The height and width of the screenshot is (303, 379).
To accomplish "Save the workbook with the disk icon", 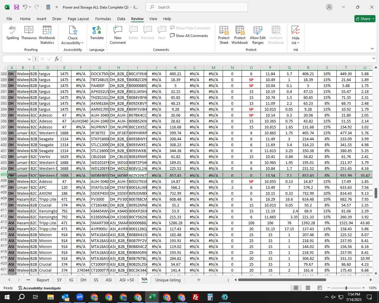I will pos(17,7).
